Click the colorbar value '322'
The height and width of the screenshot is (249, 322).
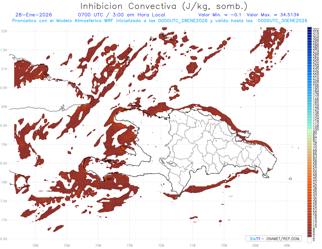316,29
